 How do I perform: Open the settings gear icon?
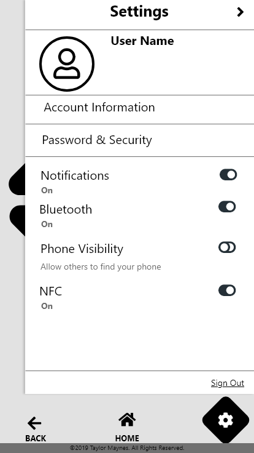click(x=226, y=420)
